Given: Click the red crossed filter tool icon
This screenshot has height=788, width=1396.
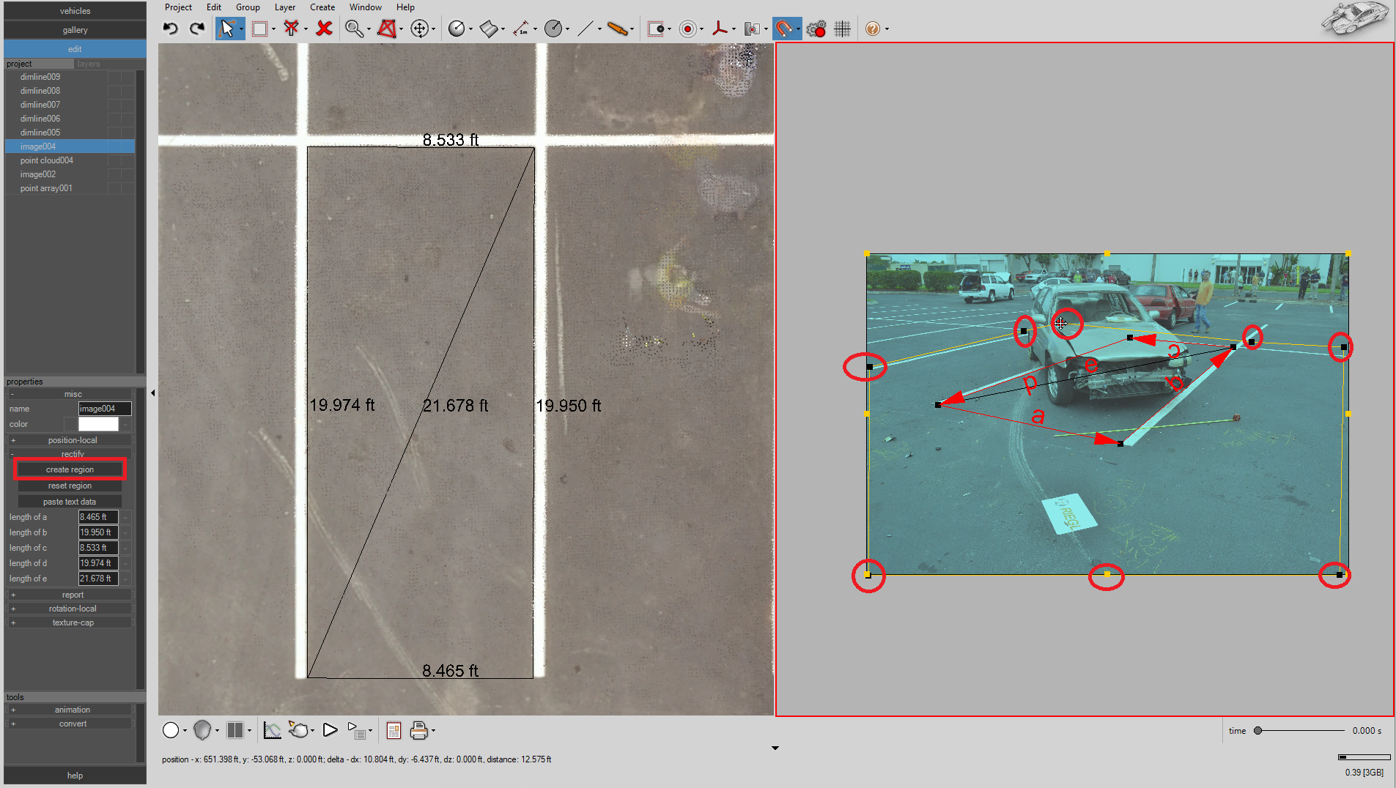Looking at the screenshot, I should (x=291, y=29).
